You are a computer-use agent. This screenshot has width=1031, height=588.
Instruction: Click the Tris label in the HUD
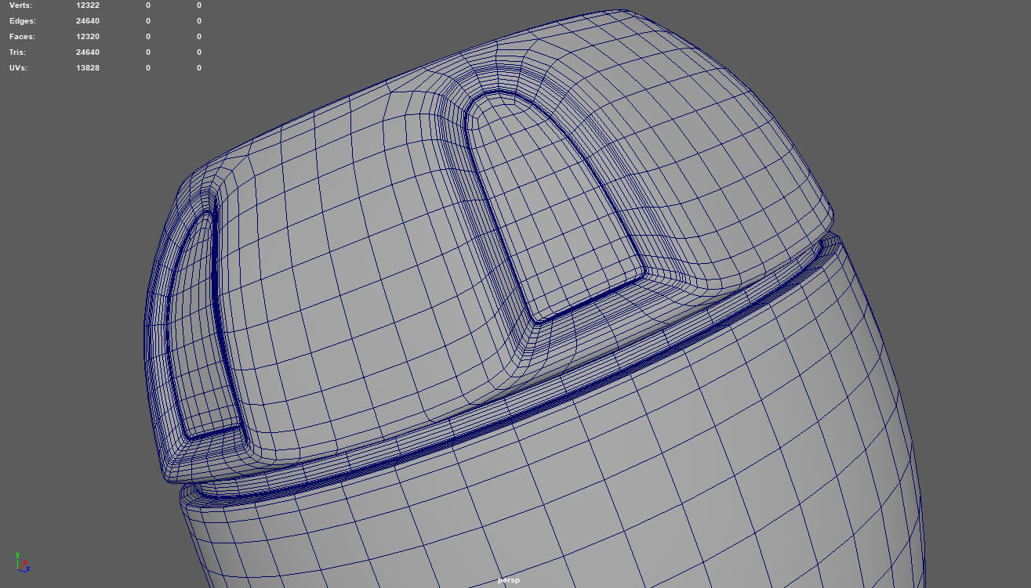click(x=18, y=52)
